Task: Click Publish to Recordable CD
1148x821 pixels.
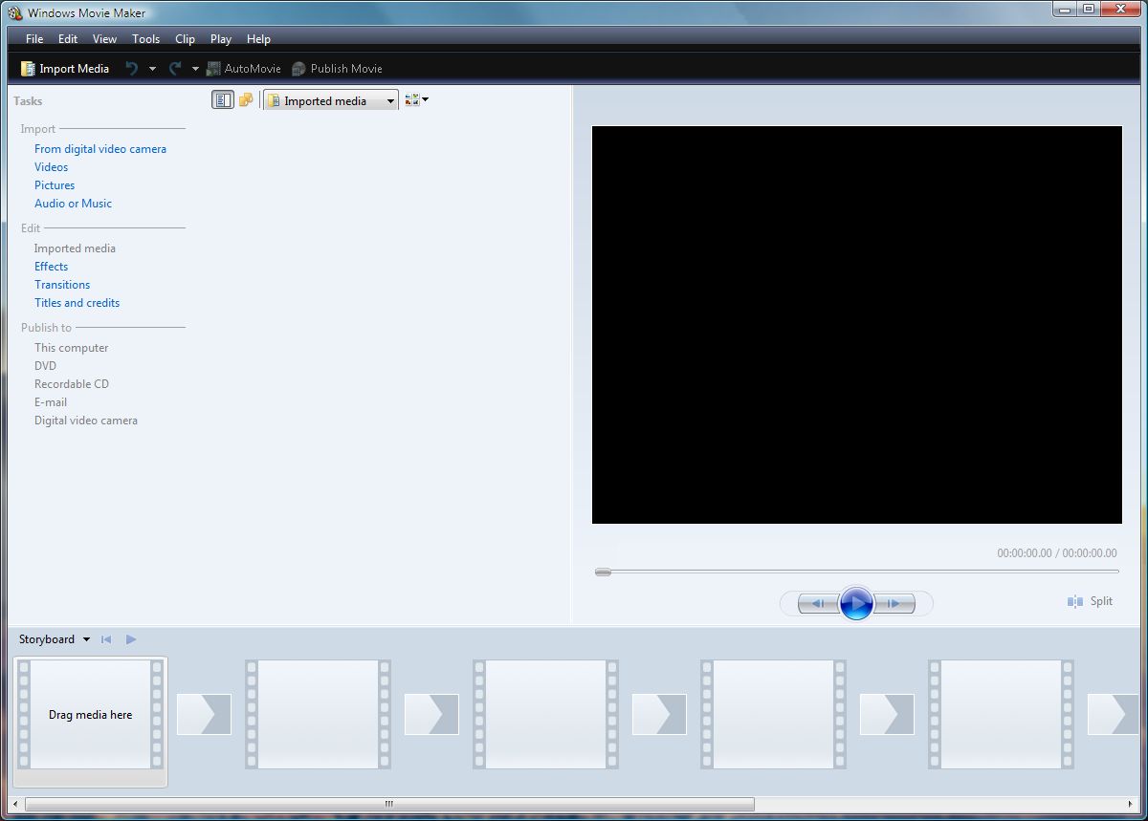Action: (x=72, y=384)
